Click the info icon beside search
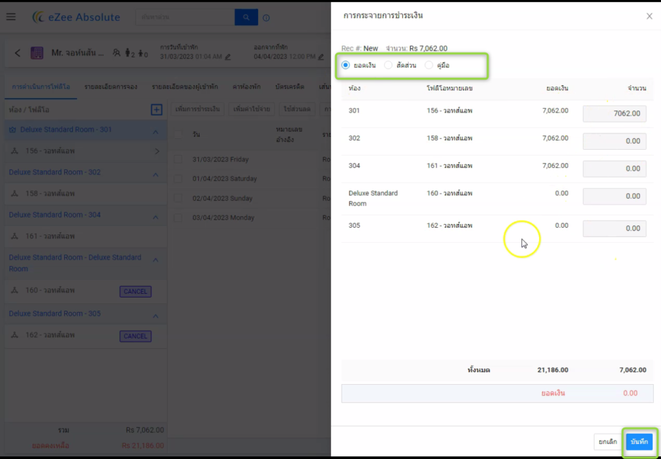This screenshot has height=459, width=661. click(x=266, y=17)
